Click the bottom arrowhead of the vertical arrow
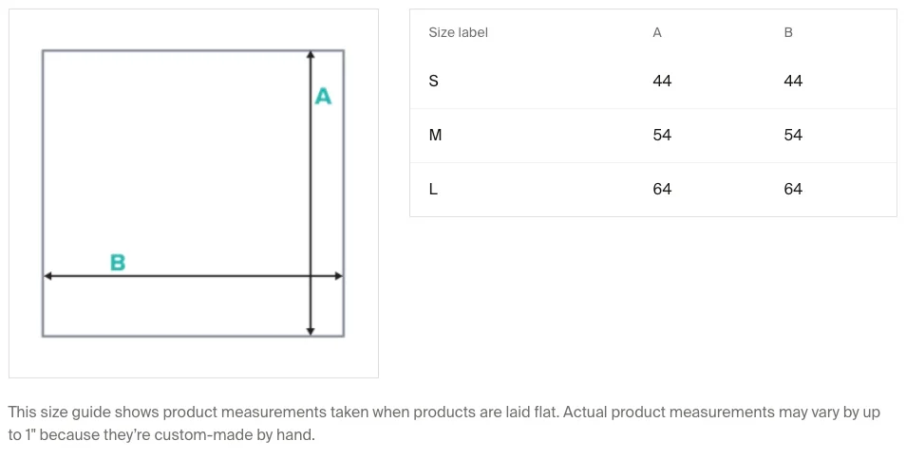Image resolution: width=906 pixels, height=459 pixels. (x=311, y=330)
